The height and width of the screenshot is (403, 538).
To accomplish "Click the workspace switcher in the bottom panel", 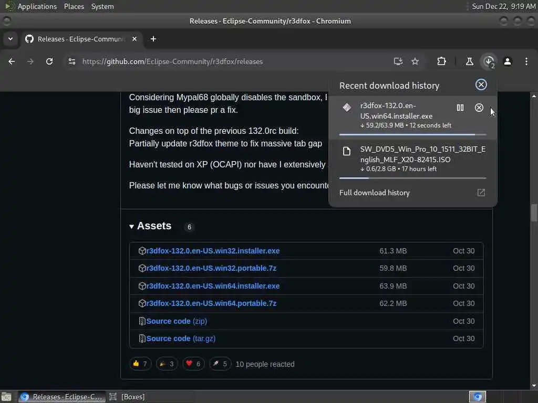I will click(x=477, y=397).
